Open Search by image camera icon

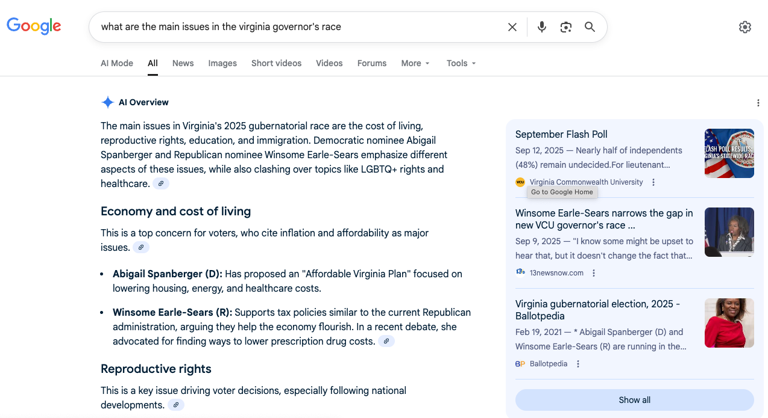pos(565,27)
